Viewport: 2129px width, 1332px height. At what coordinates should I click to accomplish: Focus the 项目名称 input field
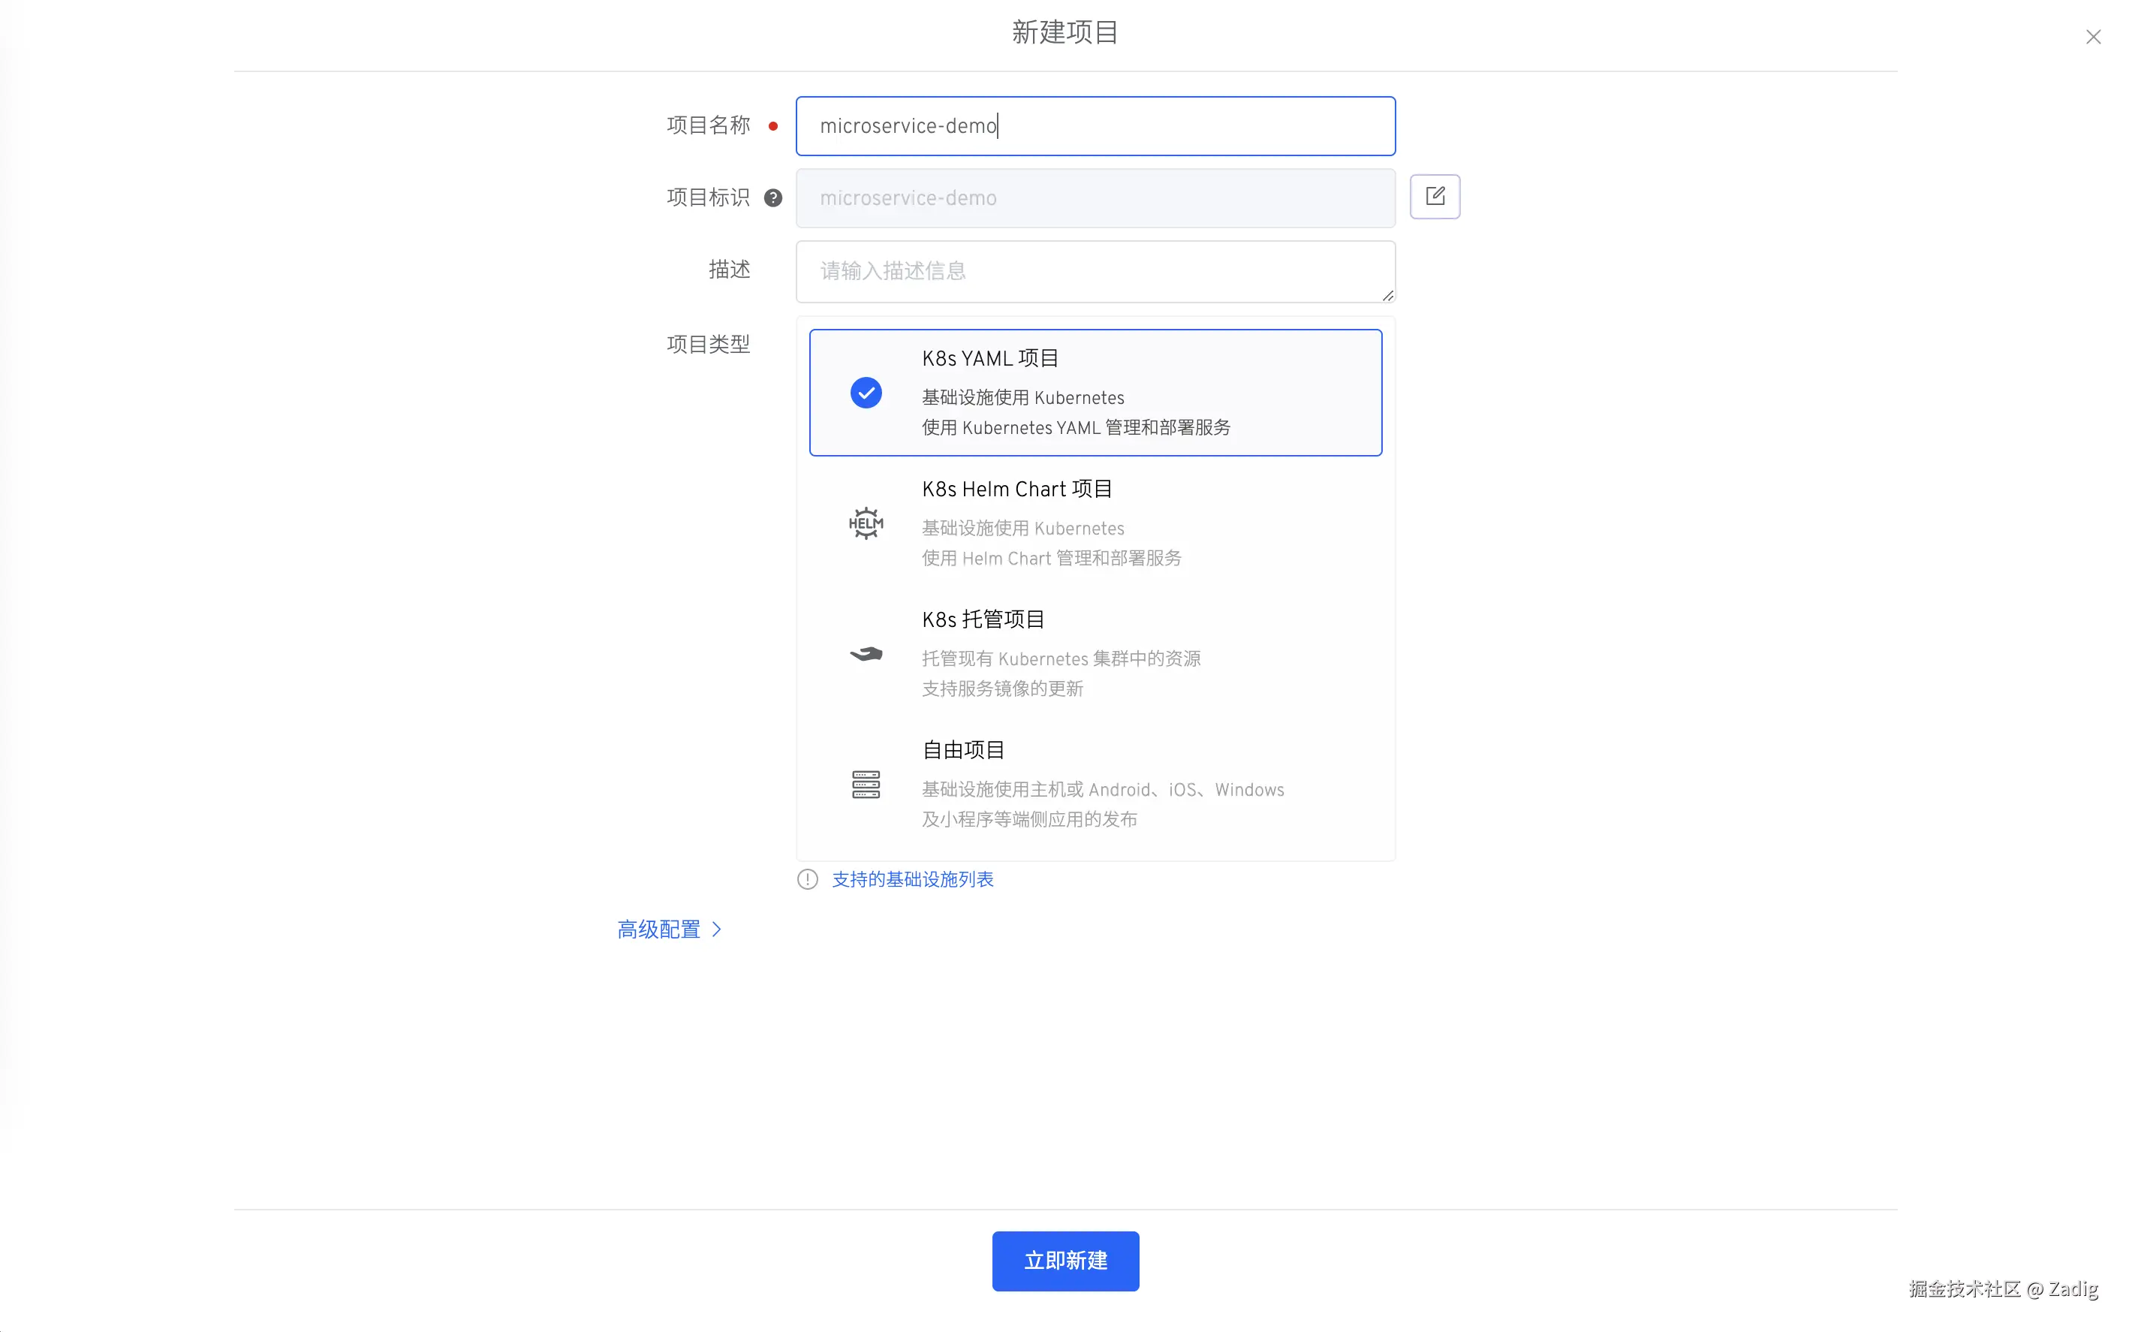click(x=1095, y=126)
